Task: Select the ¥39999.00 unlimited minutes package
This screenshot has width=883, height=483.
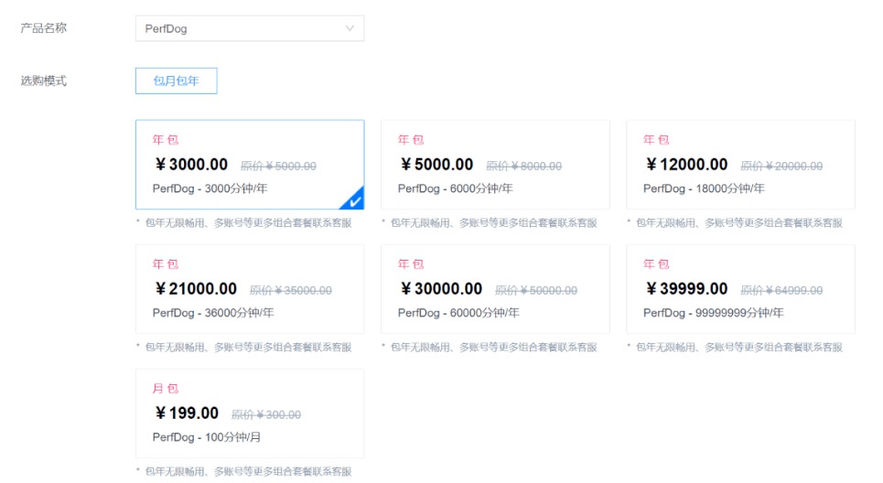Action: (740, 289)
